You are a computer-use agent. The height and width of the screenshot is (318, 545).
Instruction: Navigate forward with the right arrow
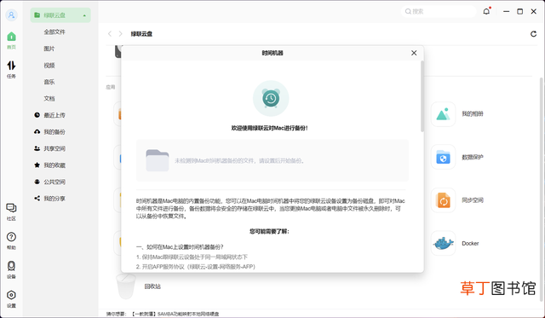pos(120,34)
